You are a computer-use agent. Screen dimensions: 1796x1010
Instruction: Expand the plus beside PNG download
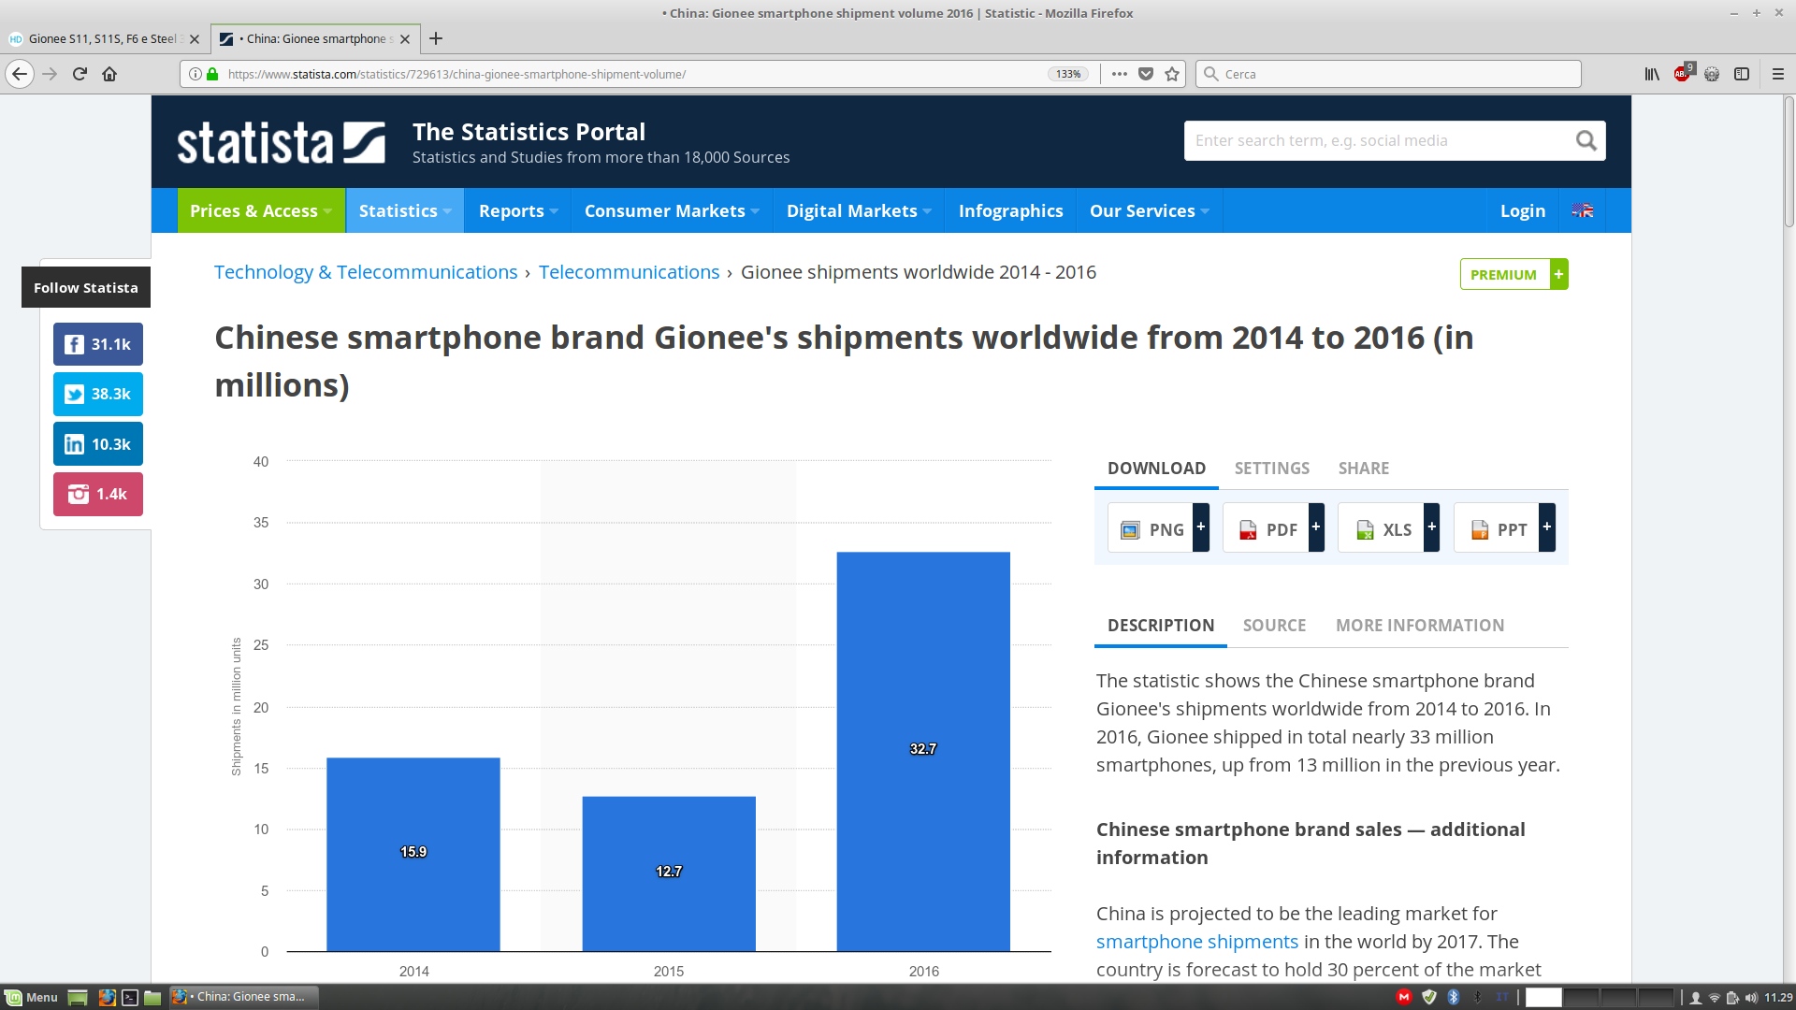click(x=1201, y=527)
